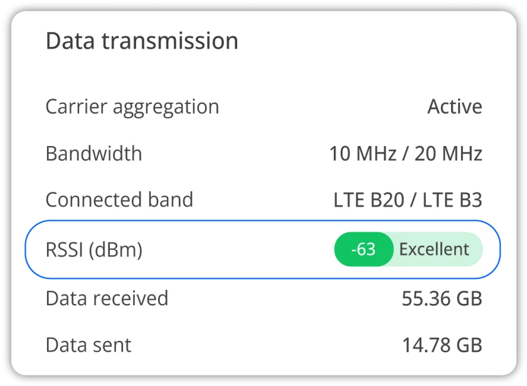Click the Active carrier aggregation status
This screenshot has height=386, width=527.
(x=454, y=107)
